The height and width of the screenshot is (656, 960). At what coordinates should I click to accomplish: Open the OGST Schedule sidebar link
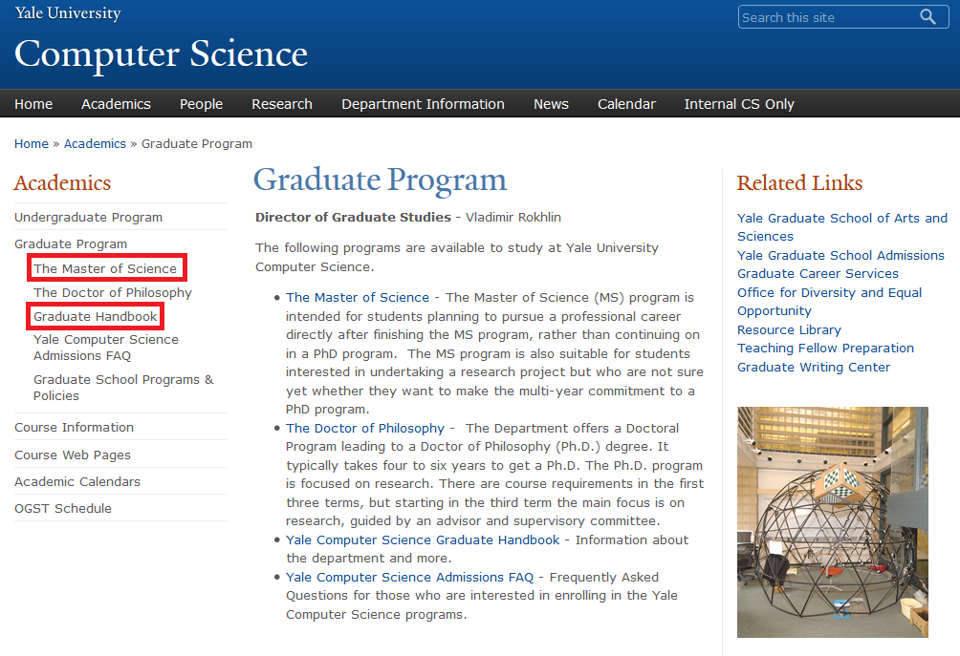point(62,508)
